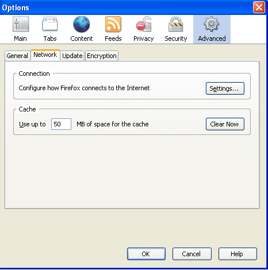Select the Network tab

(45, 55)
